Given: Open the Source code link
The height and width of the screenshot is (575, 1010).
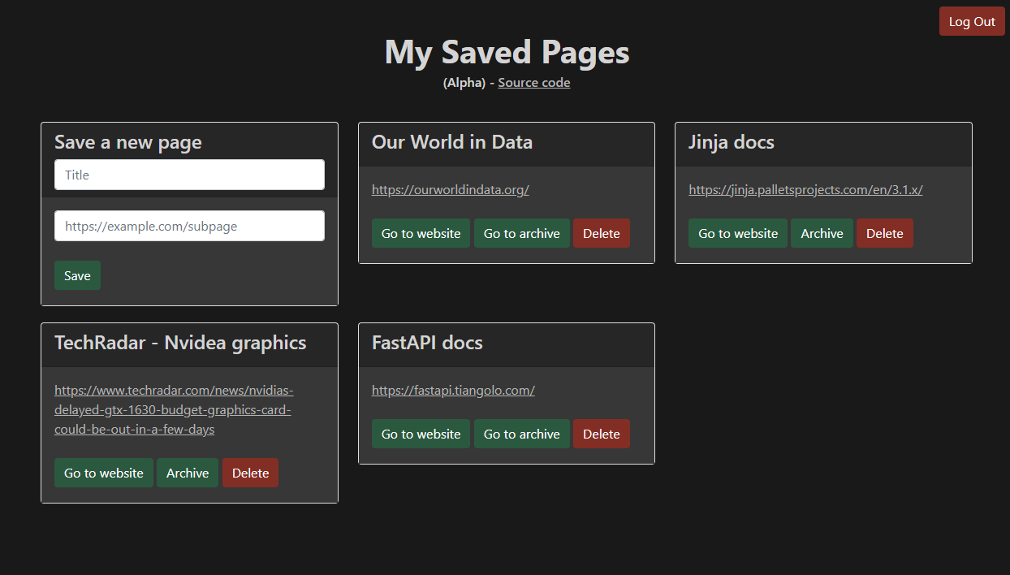Looking at the screenshot, I should (534, 83).
